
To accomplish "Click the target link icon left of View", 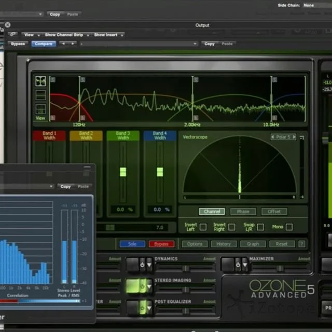I will click(13, 34).
